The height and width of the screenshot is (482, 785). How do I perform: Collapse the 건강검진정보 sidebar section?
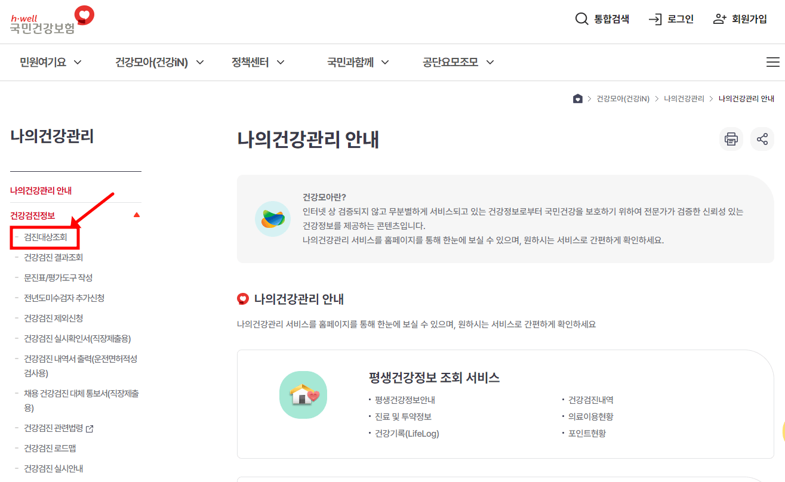tap(137, 214)
